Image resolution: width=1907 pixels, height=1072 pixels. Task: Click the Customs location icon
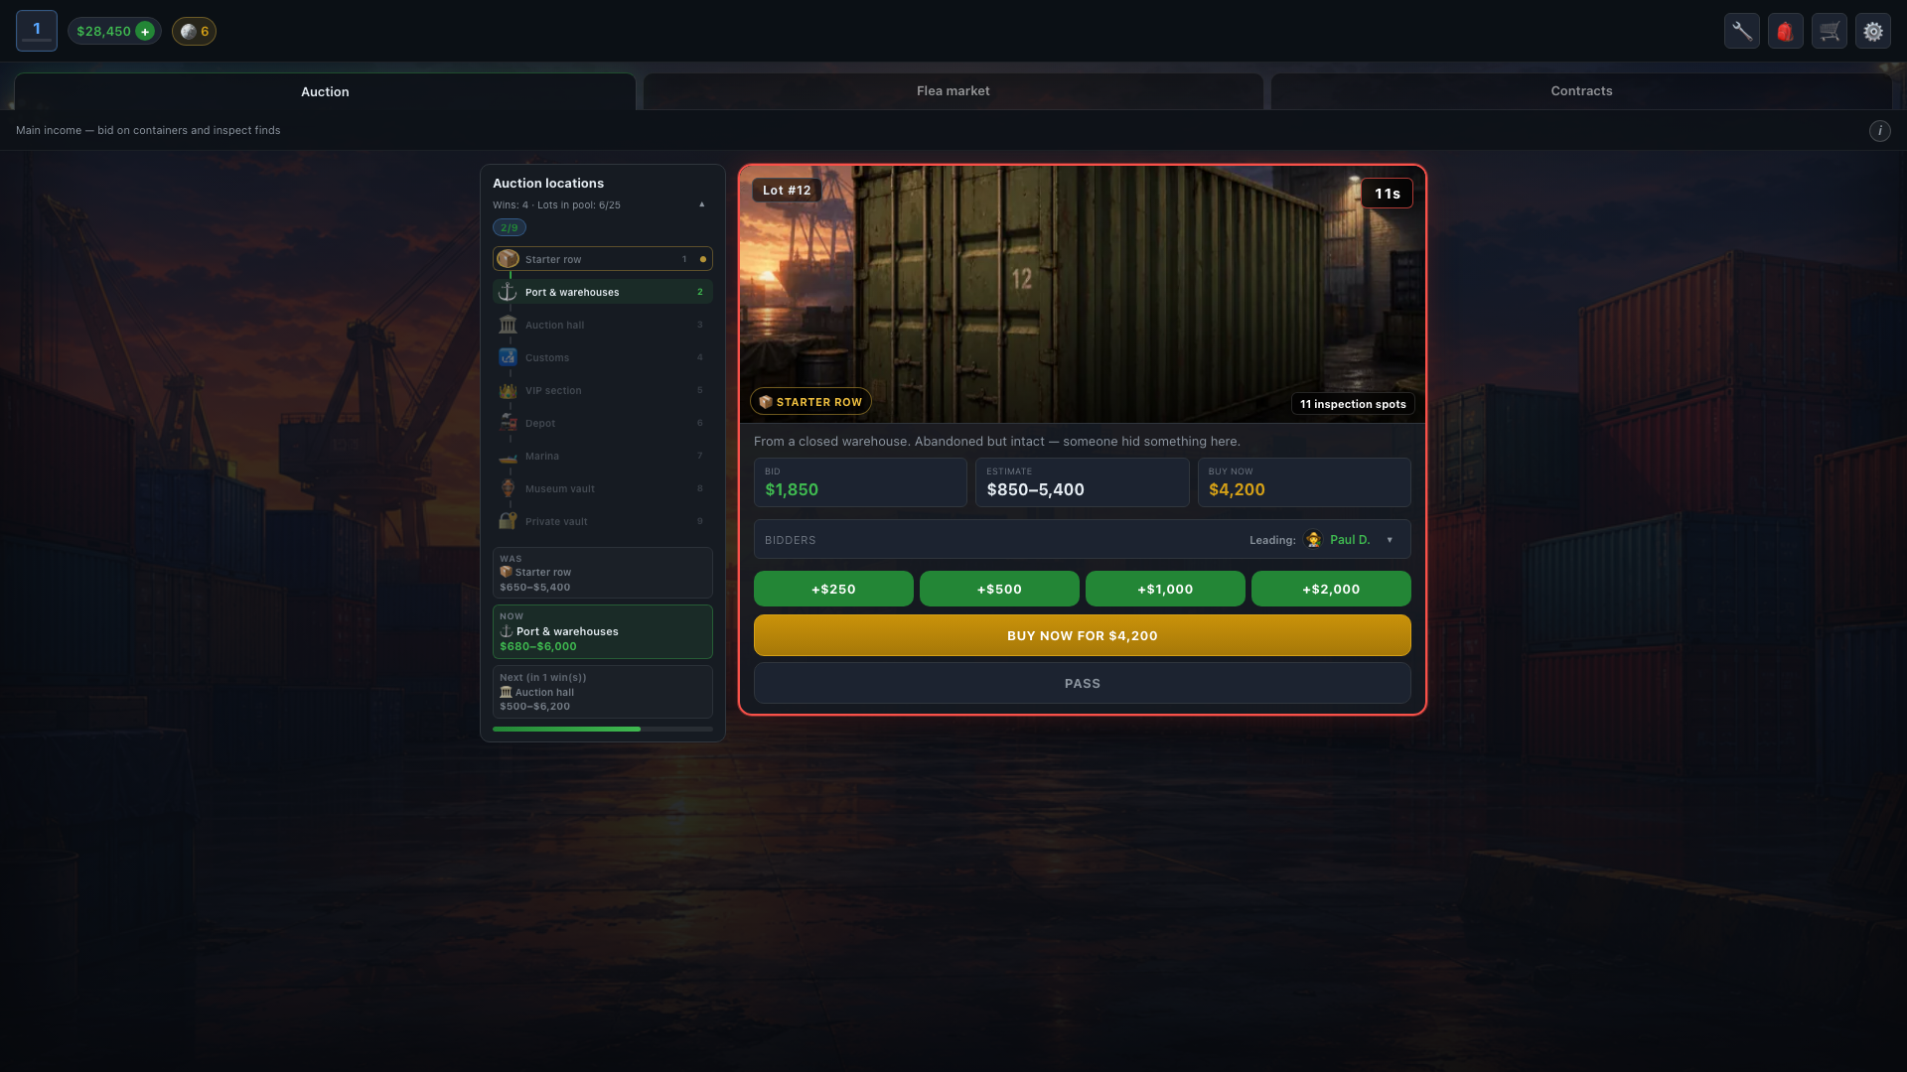pyautogui.click(x=508, y=357)
